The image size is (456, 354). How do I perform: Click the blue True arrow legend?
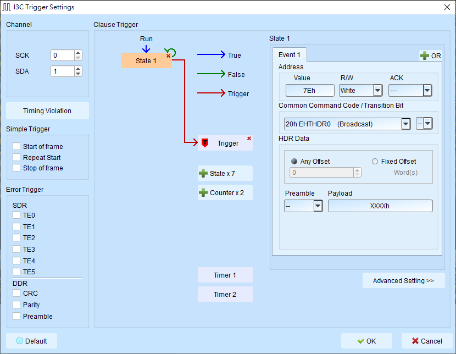click(x=211, y=54)
